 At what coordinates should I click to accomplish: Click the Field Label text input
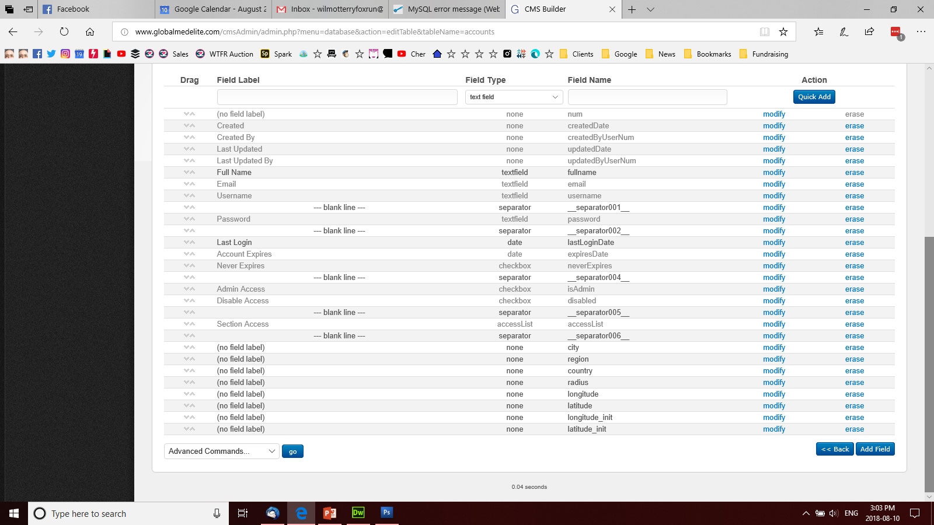click(337, 97)
